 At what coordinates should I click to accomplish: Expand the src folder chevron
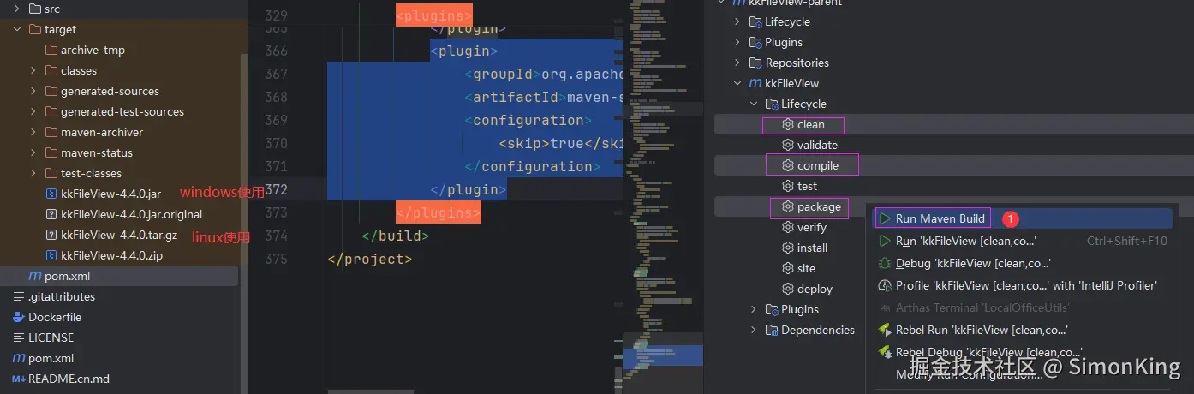[x=17, y=9]
